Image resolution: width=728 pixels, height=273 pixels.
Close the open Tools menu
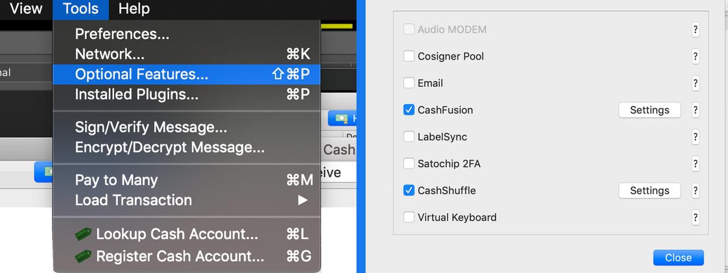(81, 9)
